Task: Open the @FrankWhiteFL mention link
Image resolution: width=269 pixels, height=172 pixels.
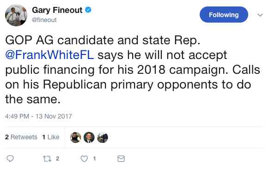Action: point(49,55)
